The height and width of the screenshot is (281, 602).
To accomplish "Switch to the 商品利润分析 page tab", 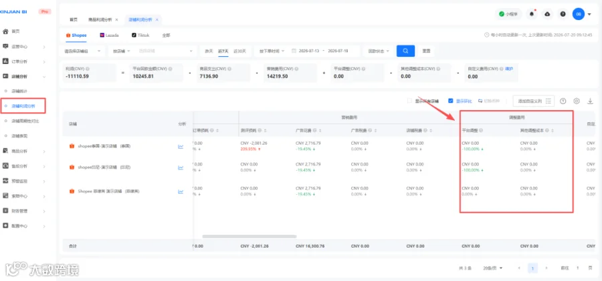I will (100, 19).
